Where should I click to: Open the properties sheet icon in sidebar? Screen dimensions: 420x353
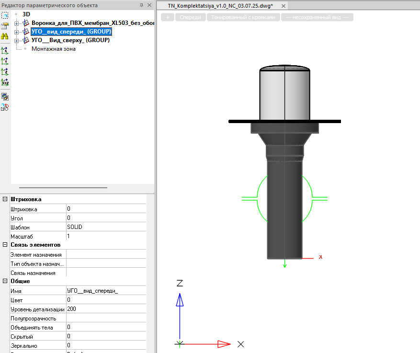(x=5, y=26)
